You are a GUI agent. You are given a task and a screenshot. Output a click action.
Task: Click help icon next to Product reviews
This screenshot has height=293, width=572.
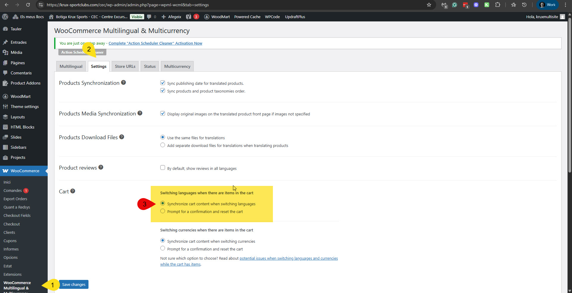coord(101,167)
